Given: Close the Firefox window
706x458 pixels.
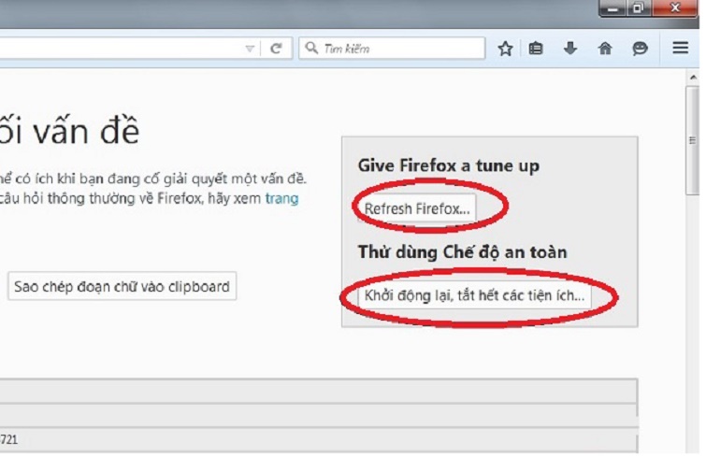Looking at the screenshot, I should point(675,8).
